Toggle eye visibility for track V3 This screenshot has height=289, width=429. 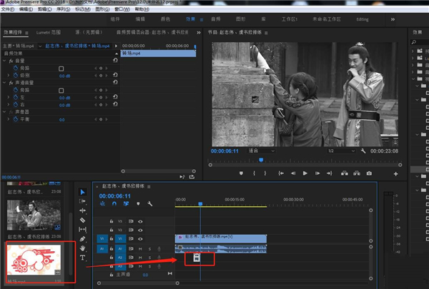pos(140,221)
